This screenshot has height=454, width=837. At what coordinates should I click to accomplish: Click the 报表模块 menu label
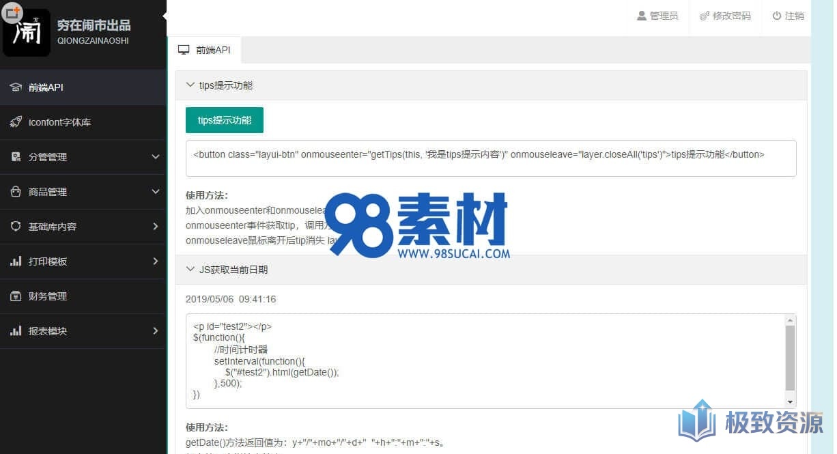click(48, 331)
